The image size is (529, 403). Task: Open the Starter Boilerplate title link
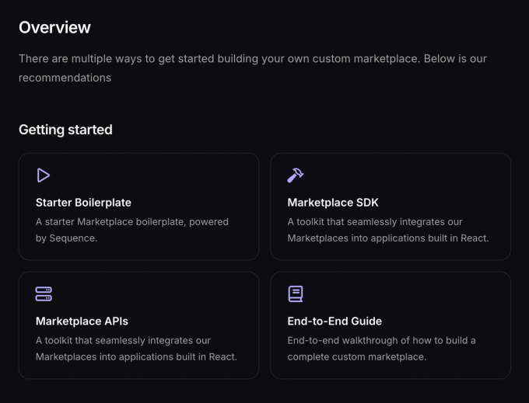click(83, 203)
